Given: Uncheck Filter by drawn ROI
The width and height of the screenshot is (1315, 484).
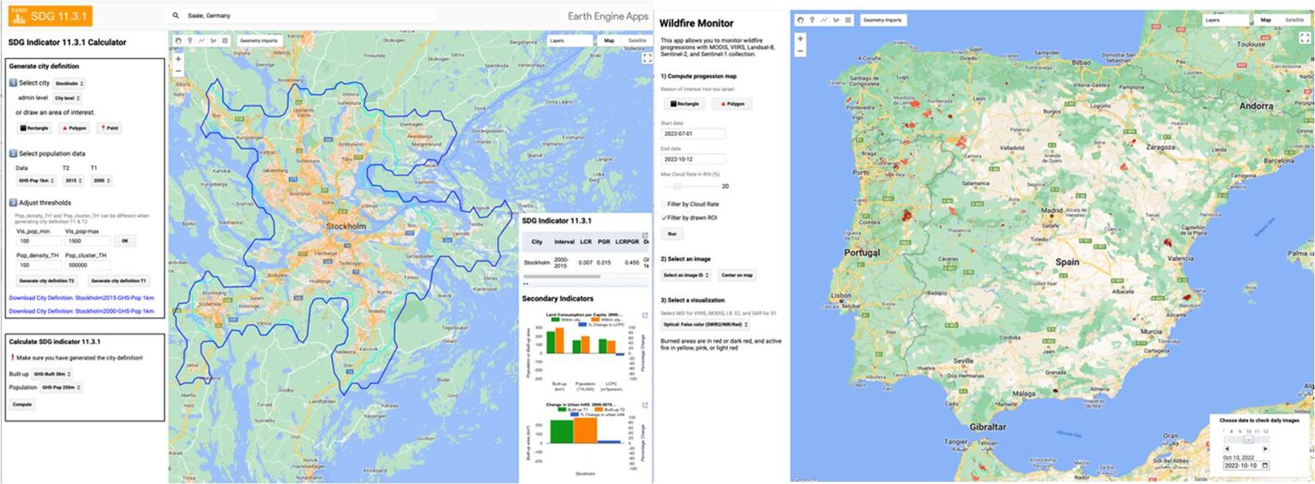Looking at the screenshot, I should pos(664,218).
